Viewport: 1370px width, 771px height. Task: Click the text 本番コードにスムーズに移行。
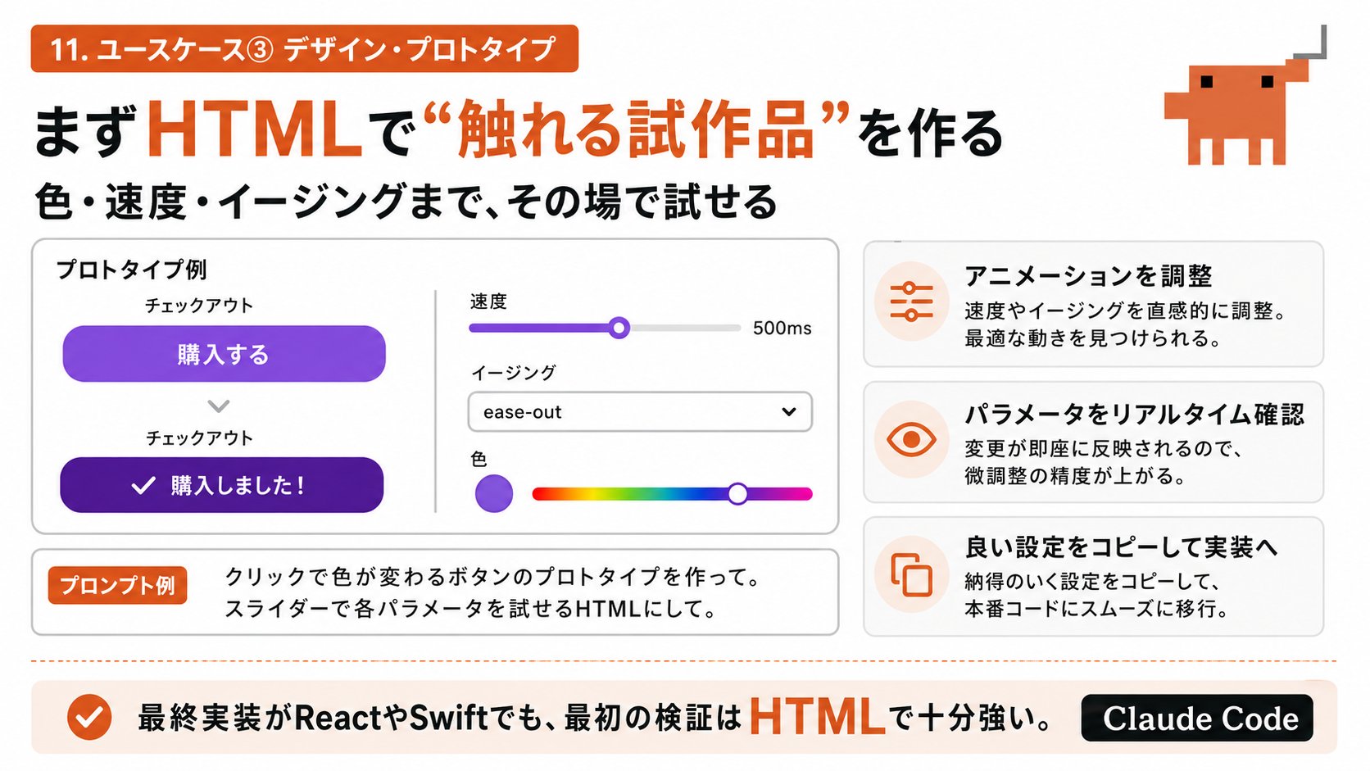(1096, 609)
